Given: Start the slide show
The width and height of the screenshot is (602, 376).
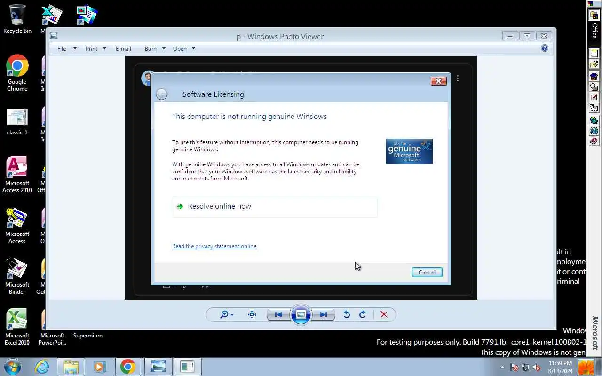Looking at the screenshot, I should tap(301, 314).
